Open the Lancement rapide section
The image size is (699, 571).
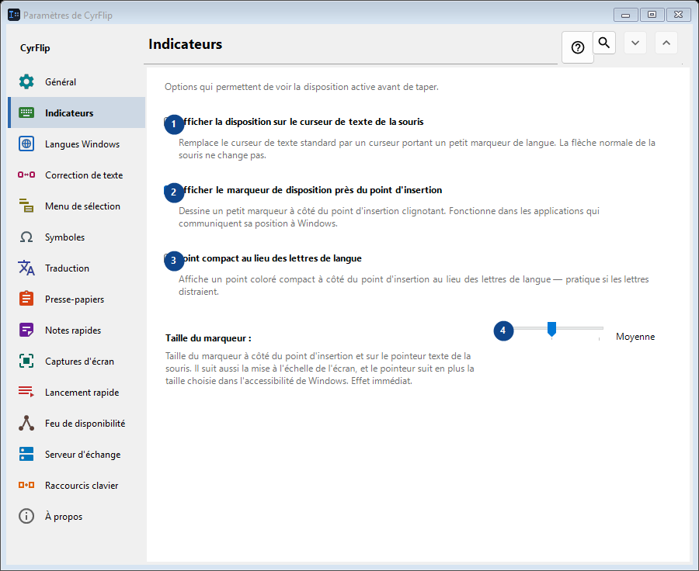[77, 393]
